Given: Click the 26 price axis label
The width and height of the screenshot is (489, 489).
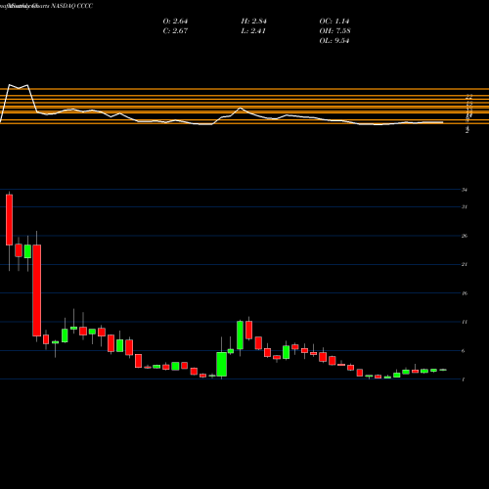Looking at the screenshot, I should 465,236.
